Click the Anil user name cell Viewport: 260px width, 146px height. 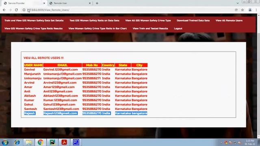click(x=27, y=91)
